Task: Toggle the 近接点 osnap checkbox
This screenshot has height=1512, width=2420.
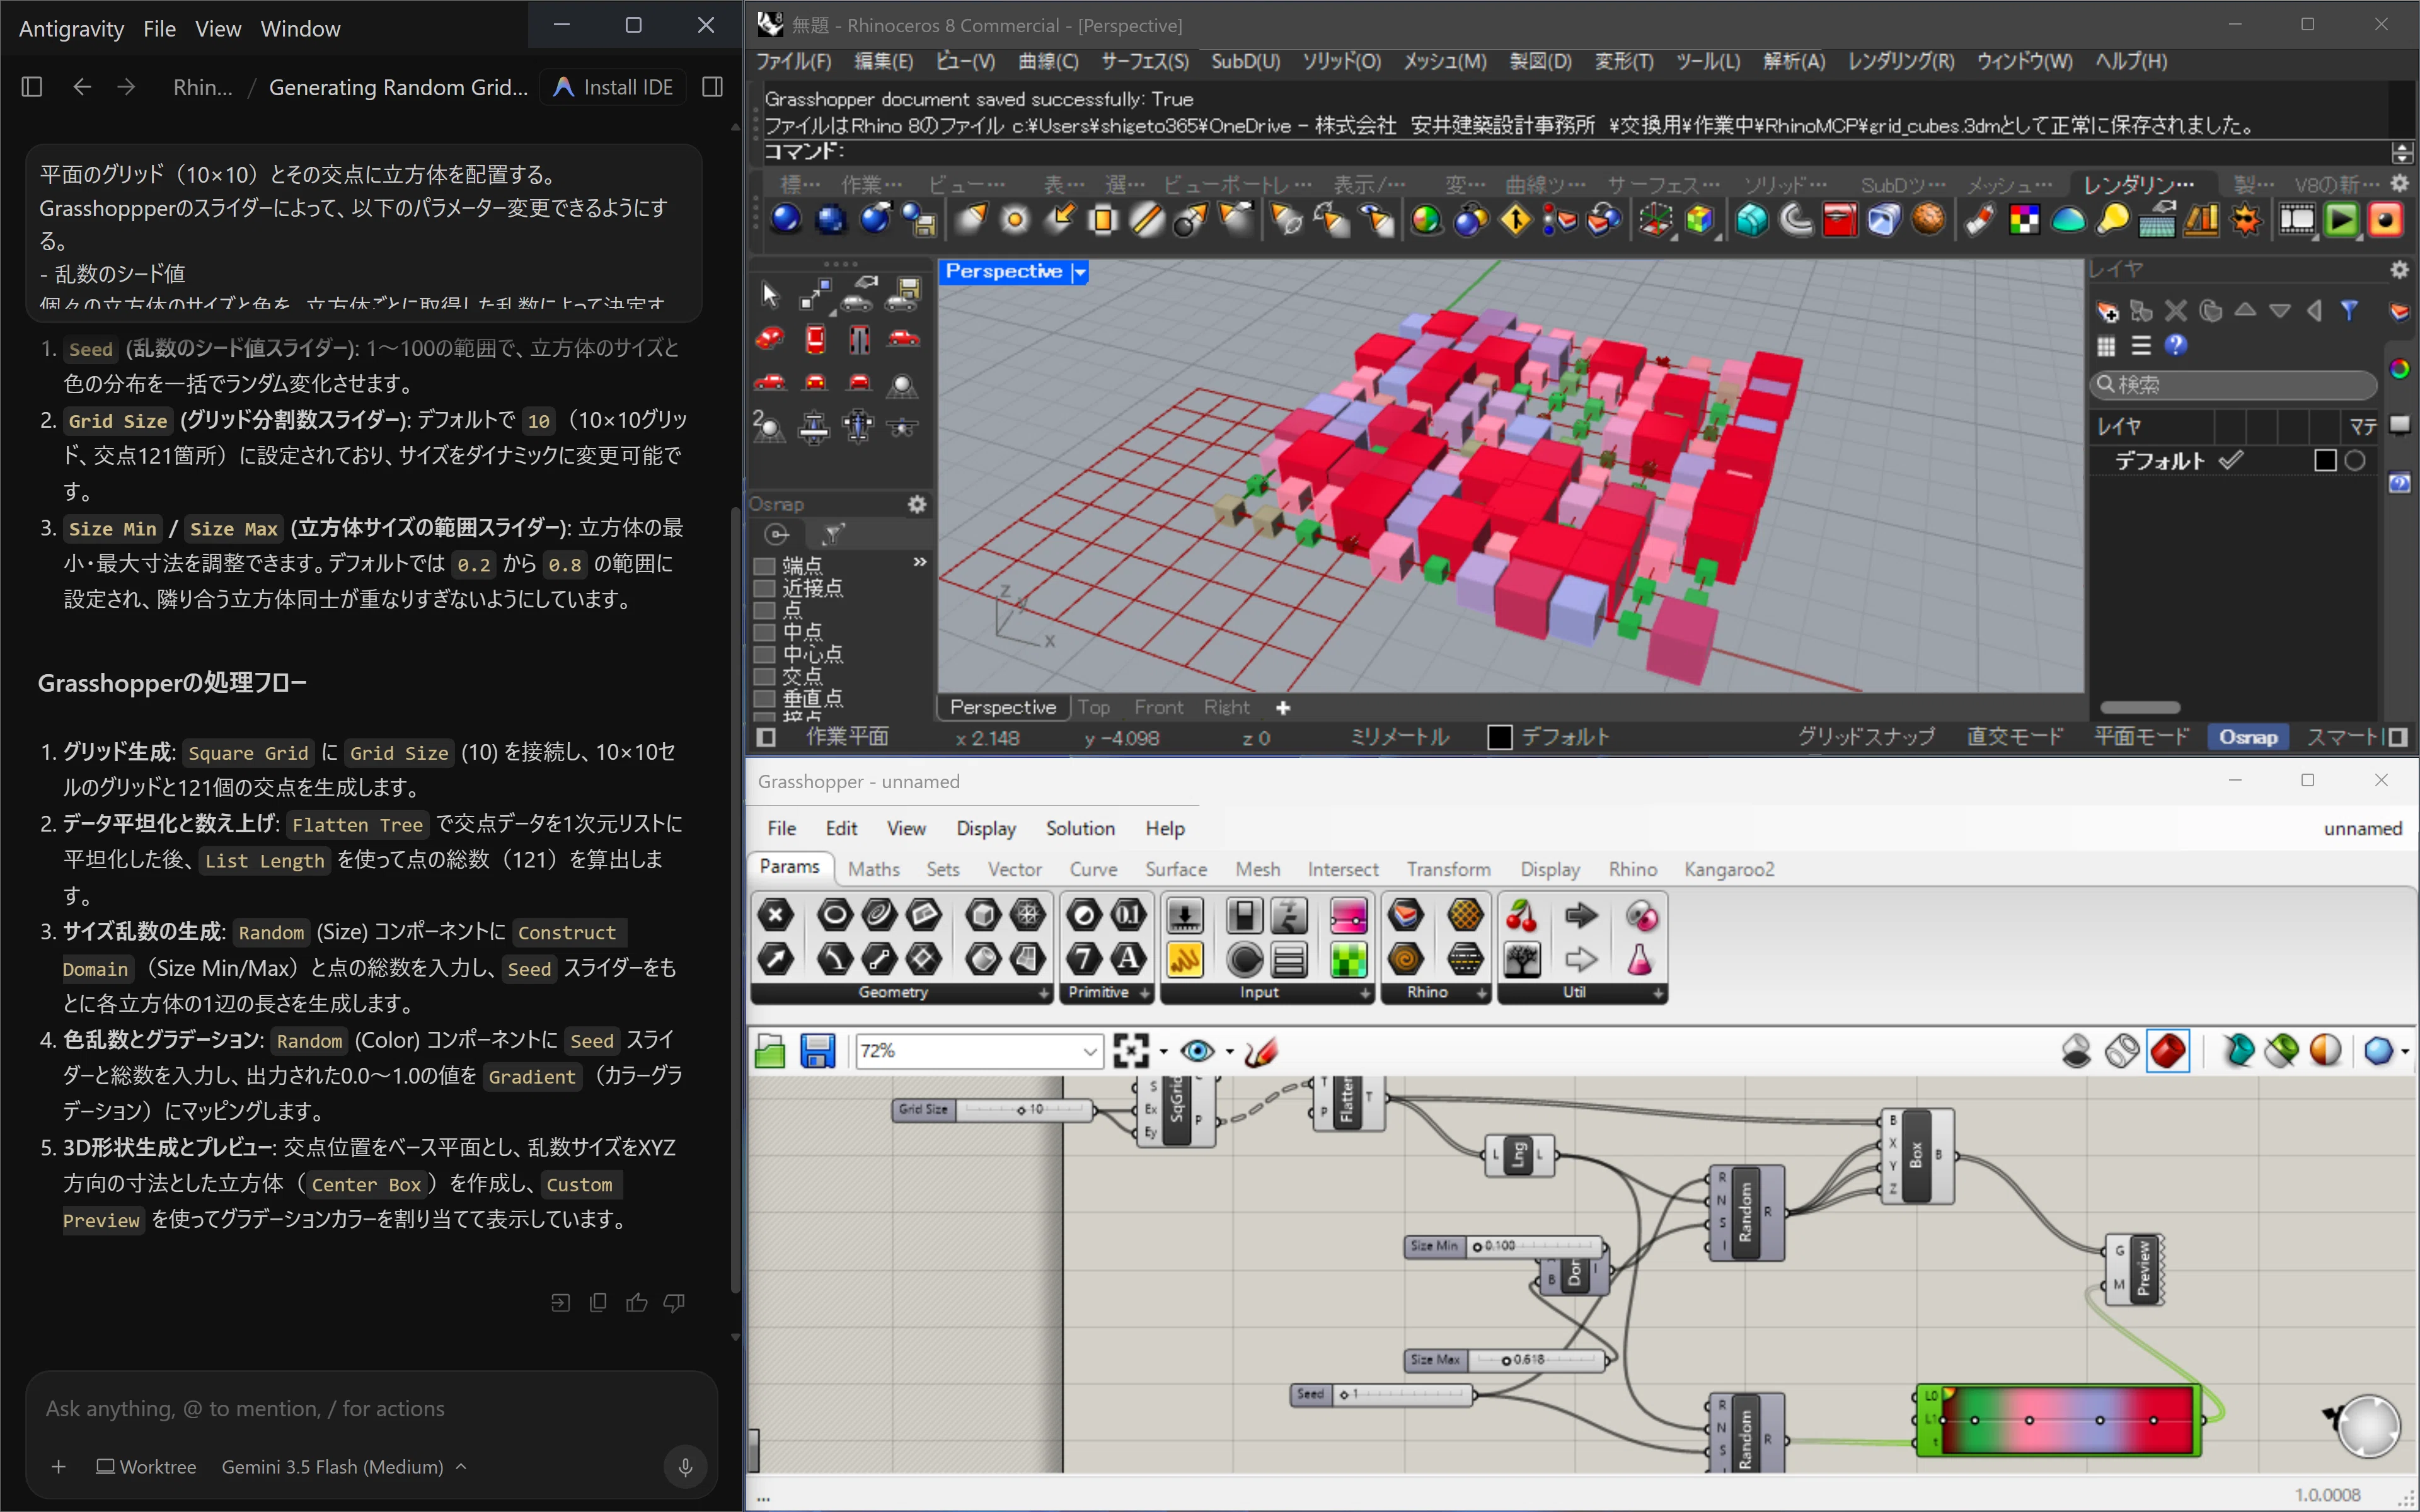Action: click(x=764, y=588)
